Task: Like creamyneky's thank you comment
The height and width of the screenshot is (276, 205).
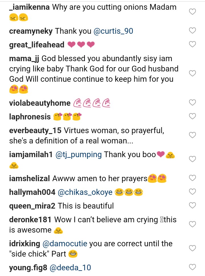Action: click(x=193, y=31)
